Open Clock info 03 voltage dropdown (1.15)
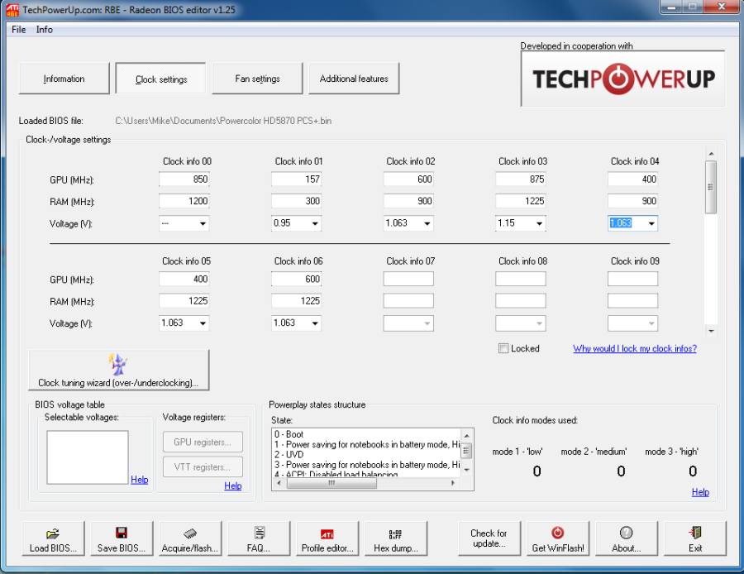The image size is (744, 574). [x=539, y=223]
